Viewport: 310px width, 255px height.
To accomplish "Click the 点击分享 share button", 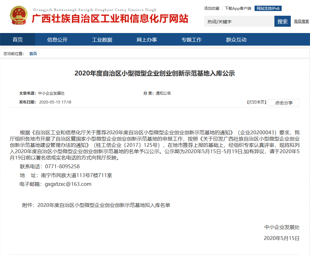I will pyautogui.click(x=284, y=103).
